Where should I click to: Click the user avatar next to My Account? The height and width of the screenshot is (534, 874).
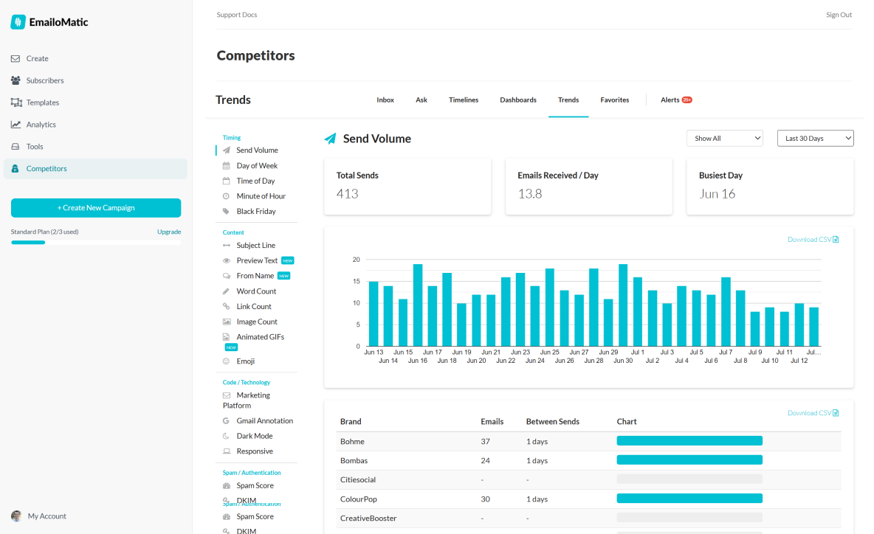tap(17, 516)
